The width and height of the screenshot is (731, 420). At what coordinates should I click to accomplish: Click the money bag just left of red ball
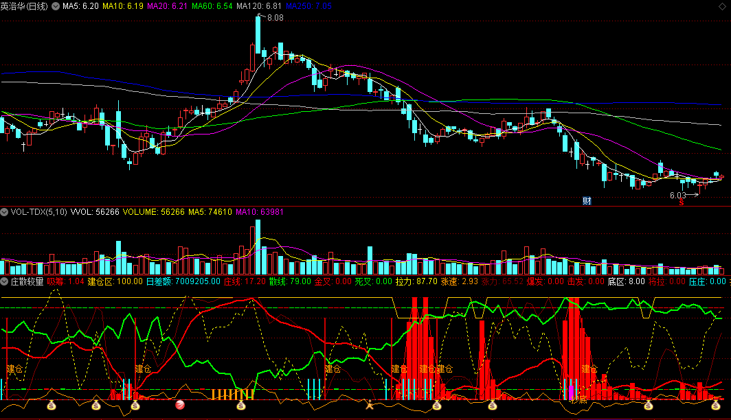coord(135,406)
